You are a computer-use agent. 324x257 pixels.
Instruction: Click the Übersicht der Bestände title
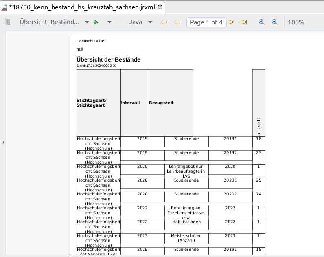pos(108,59)
